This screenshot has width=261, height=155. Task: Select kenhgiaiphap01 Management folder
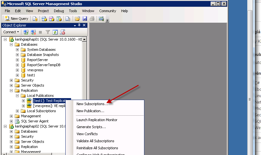(31, 116)
